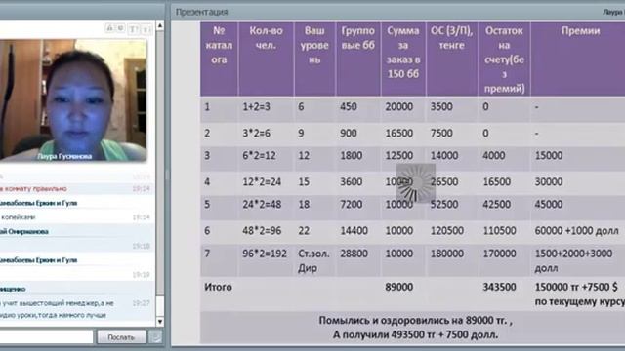625x351 pixels.
Task: Click the ОС (З/П), тенге column header
Action: pos(451,38)
